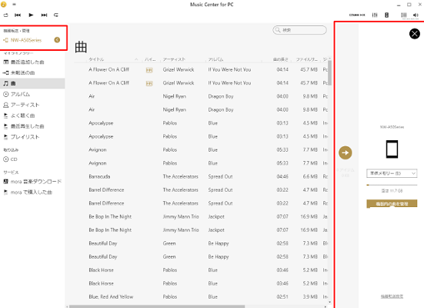This screenshot has width=424, height=308.
Task: Open the equalizer sliders icon
Action: (375, 15)
